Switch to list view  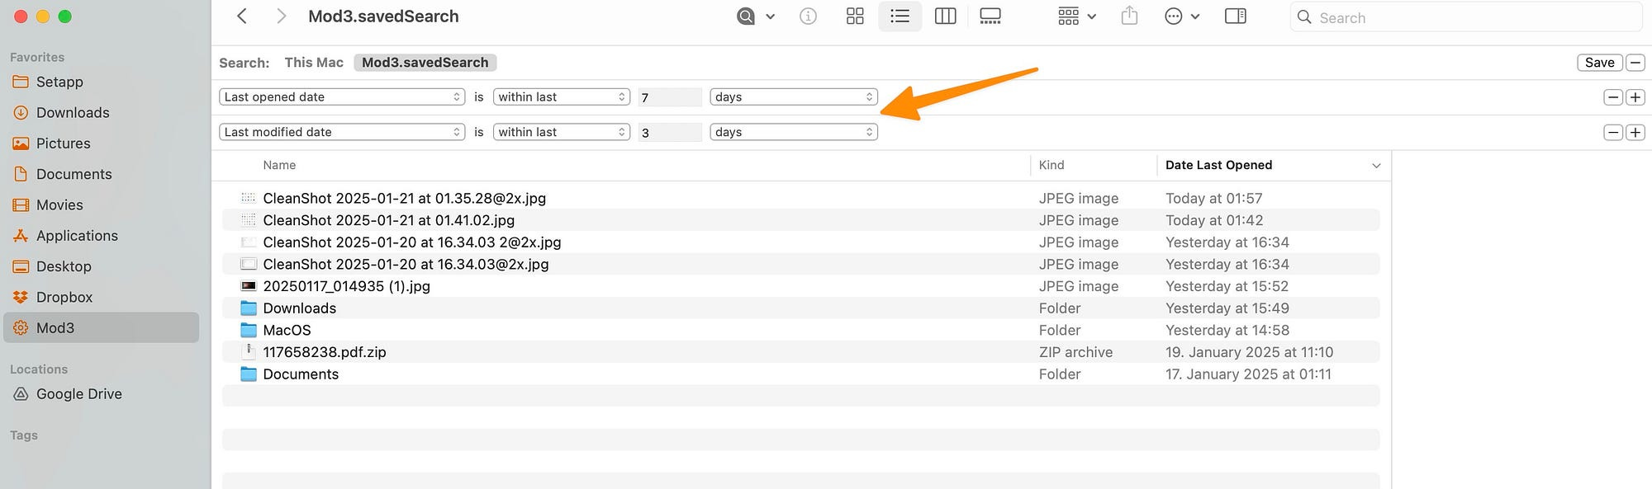point(900,16)
